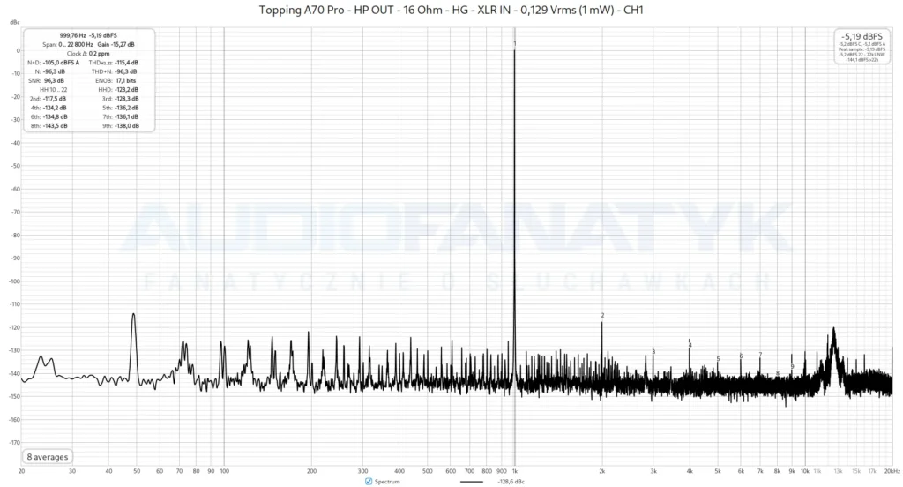Click the Topping A70 Pro graph title
The image size is (903, 487).
[451, 10]
